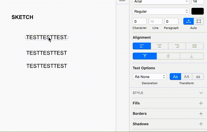Apply AA uppercase transform

187,77
